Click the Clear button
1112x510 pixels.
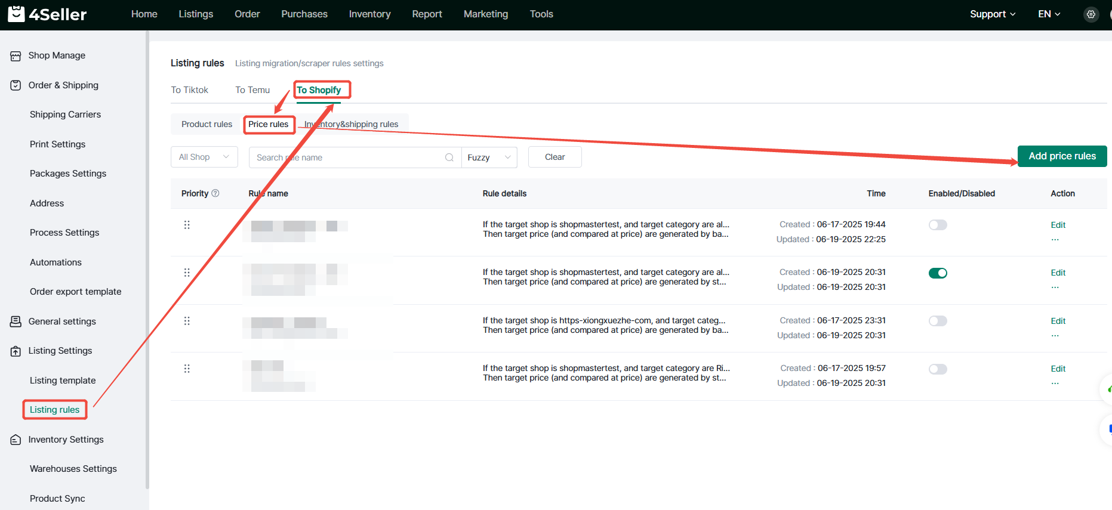tap(555, 157)
